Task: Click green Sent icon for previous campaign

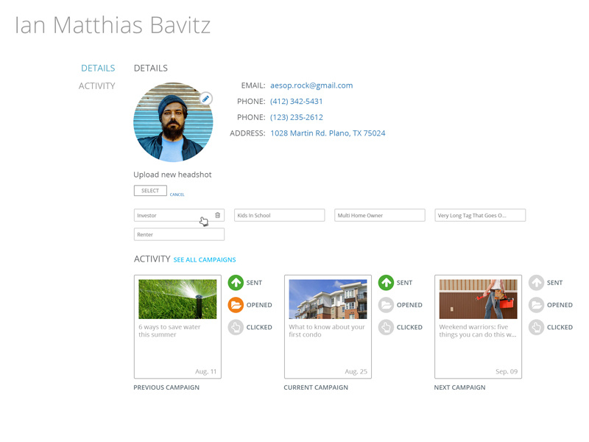Action: point(236,283)
